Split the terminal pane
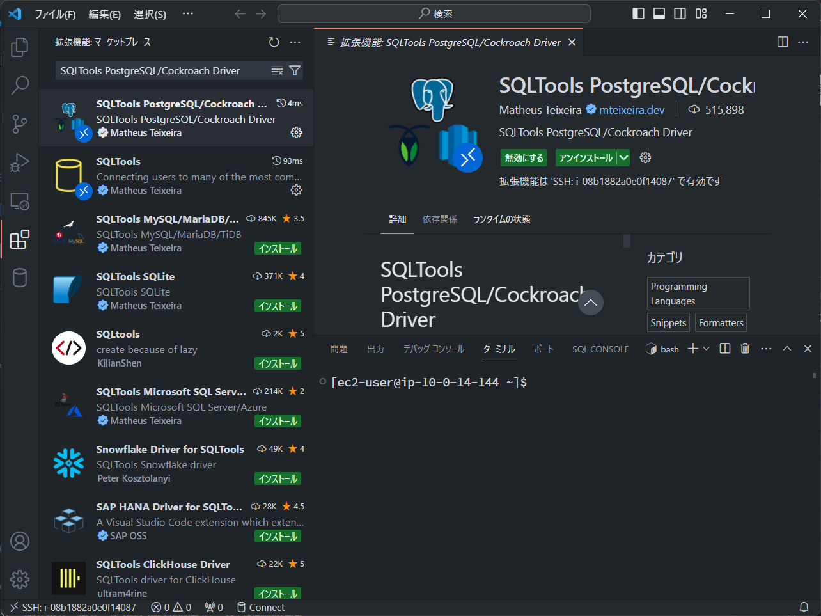The height and width of the screenshot is (616, 821). click(725, 349)
